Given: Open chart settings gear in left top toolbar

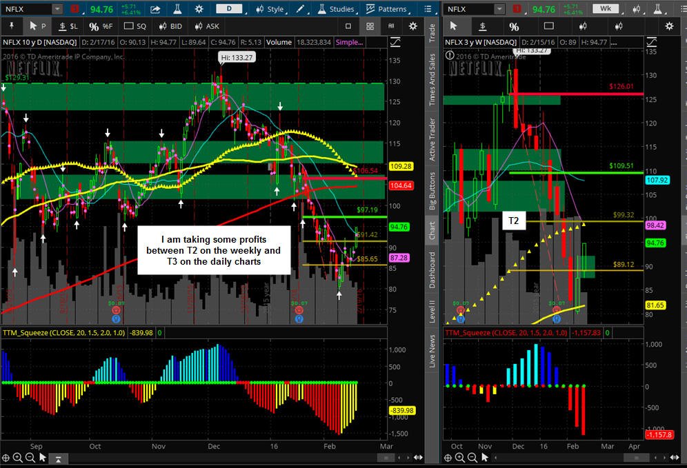Looking at the screenshot, I should [x=199, y=9].
